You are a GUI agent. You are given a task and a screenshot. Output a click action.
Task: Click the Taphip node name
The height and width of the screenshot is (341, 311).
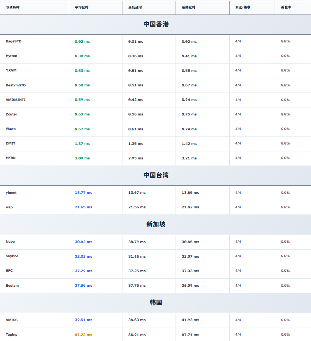[11, 335]
